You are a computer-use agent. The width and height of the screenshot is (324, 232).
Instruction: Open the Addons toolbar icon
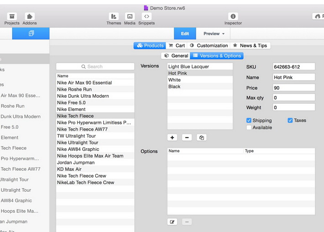tap(30, 16)
